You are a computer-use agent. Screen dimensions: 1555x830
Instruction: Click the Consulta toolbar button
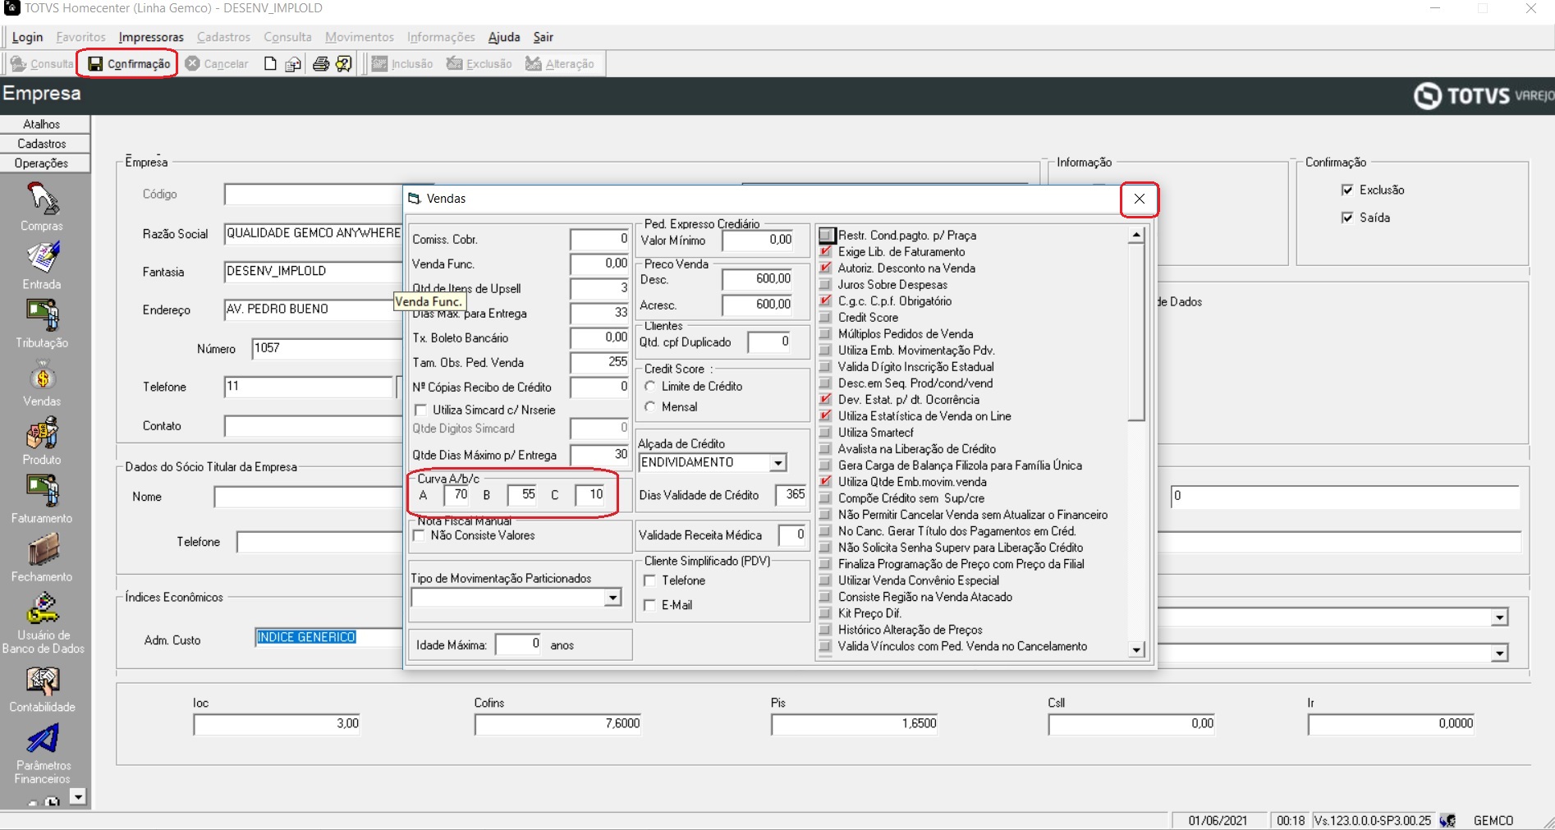point(42,64)
